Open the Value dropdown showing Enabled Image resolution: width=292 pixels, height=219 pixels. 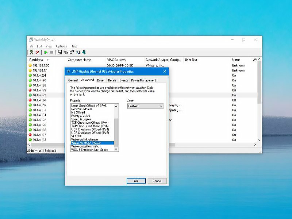pyautogui.click(x=145, y=106)
